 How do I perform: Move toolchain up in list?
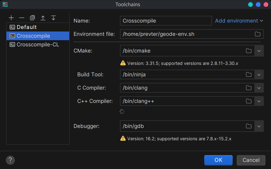coord(43,18)
